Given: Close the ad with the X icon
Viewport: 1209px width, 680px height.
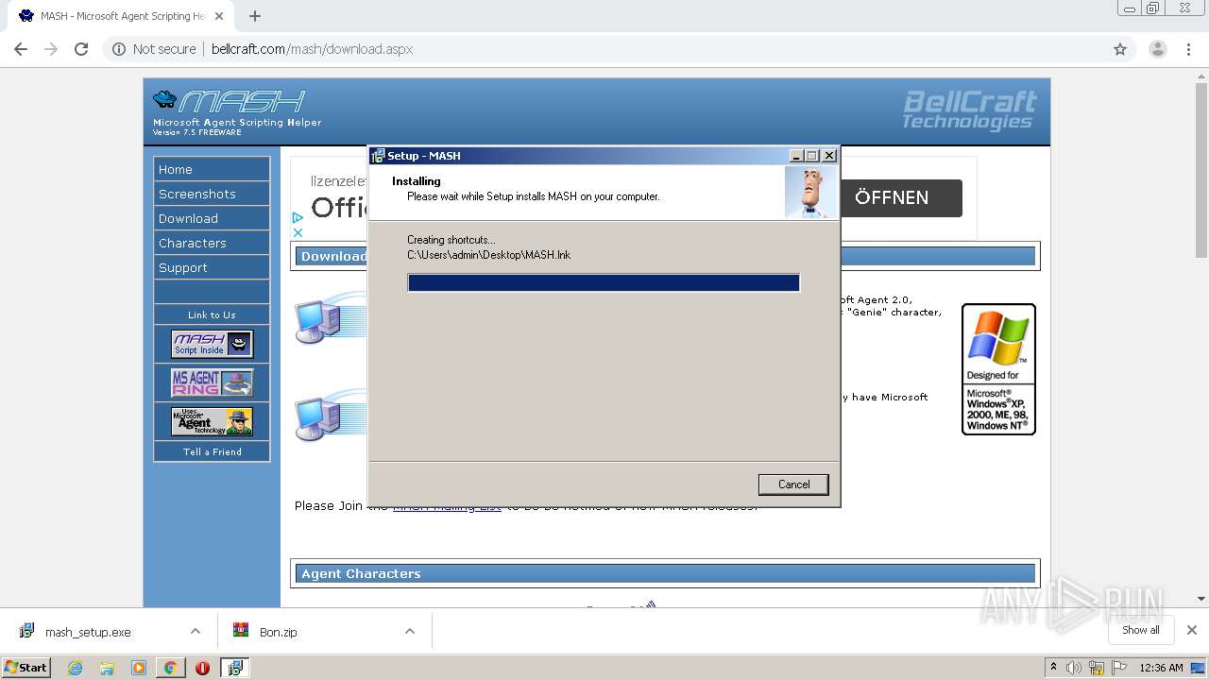Looking at the screenshot, I should click(298, 231).
